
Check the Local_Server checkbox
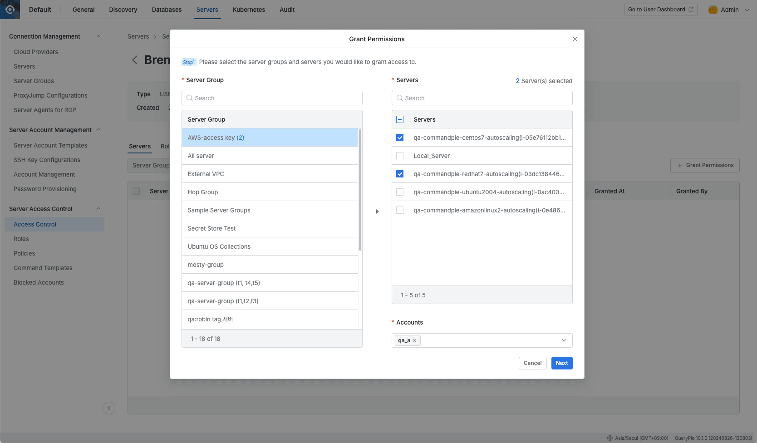(x=399, y=155)
